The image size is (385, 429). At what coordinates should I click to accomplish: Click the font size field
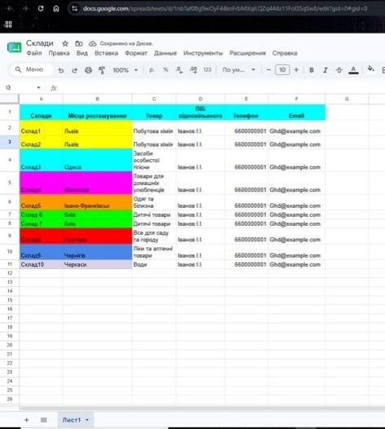282,70
